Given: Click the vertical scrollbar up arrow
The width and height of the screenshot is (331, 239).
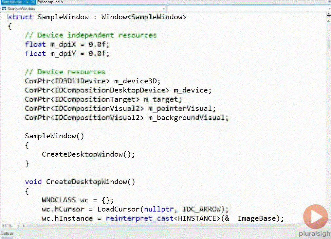Looking at the screenshot, I should pyautogui.click(x=329, y=21).
